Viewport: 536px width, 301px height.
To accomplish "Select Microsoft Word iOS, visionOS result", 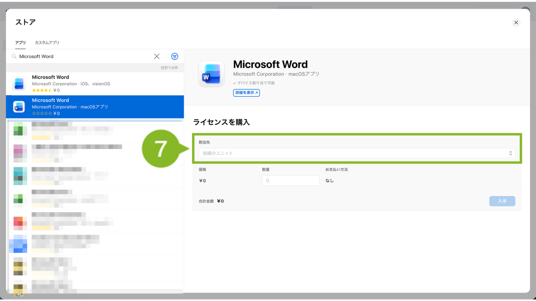I will click(95, 84).
